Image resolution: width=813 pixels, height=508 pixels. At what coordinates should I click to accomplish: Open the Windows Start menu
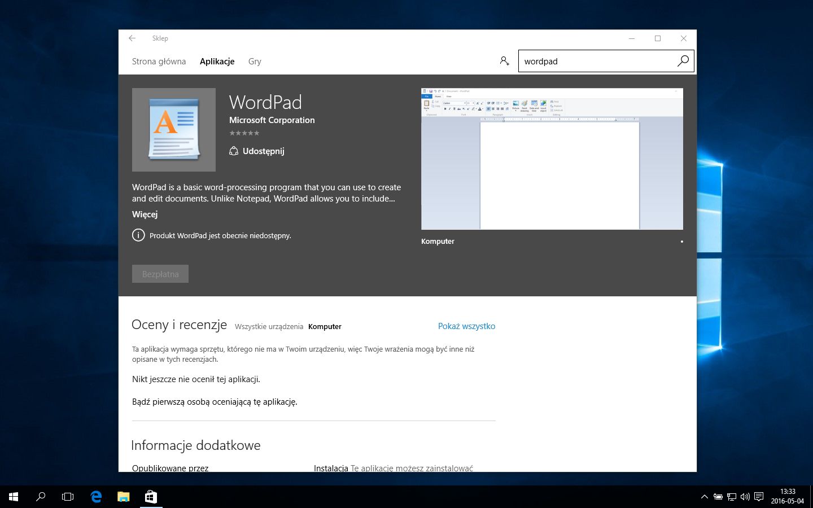(14, 497)
